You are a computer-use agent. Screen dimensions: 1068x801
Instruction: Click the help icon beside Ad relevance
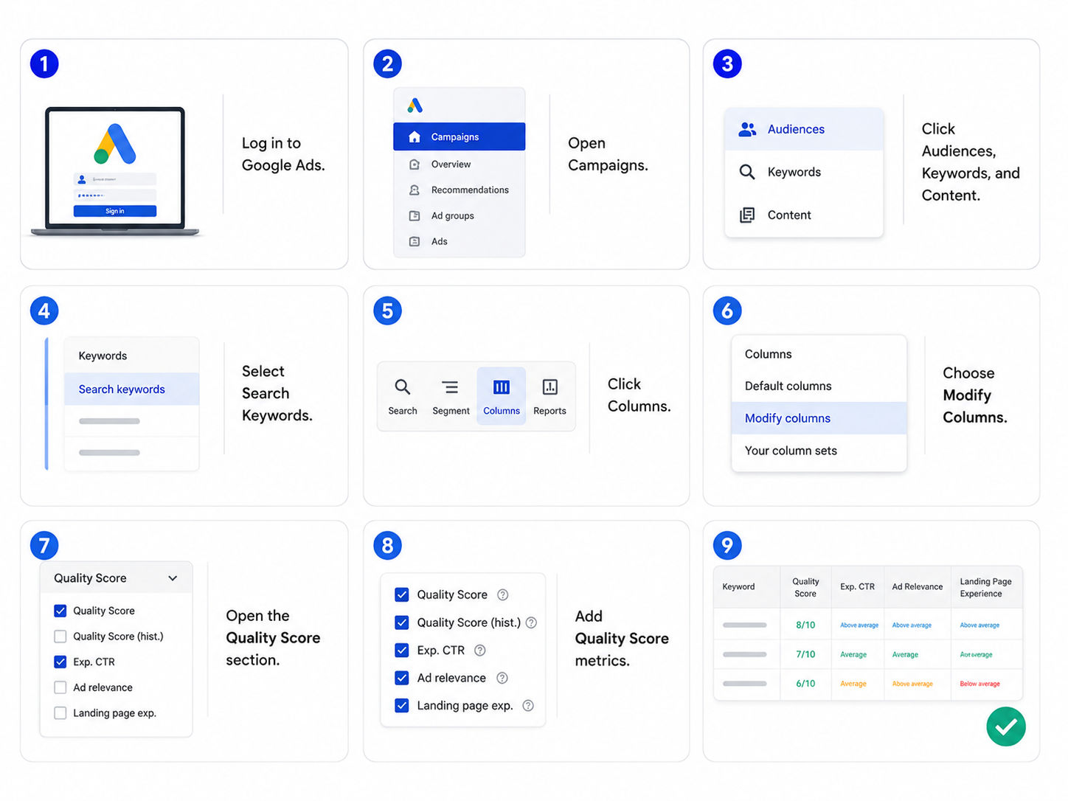coord(502,678)
